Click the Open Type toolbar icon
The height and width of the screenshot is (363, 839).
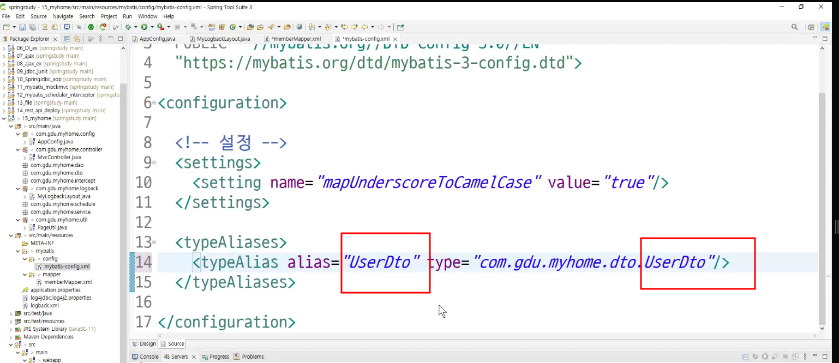pos(250,27)
